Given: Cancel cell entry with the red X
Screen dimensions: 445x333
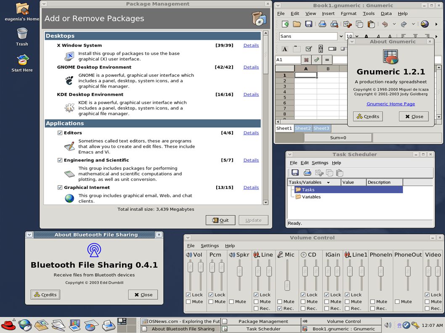Looking at the screenshot, I should pyautogui.click(x=306, y=60).
